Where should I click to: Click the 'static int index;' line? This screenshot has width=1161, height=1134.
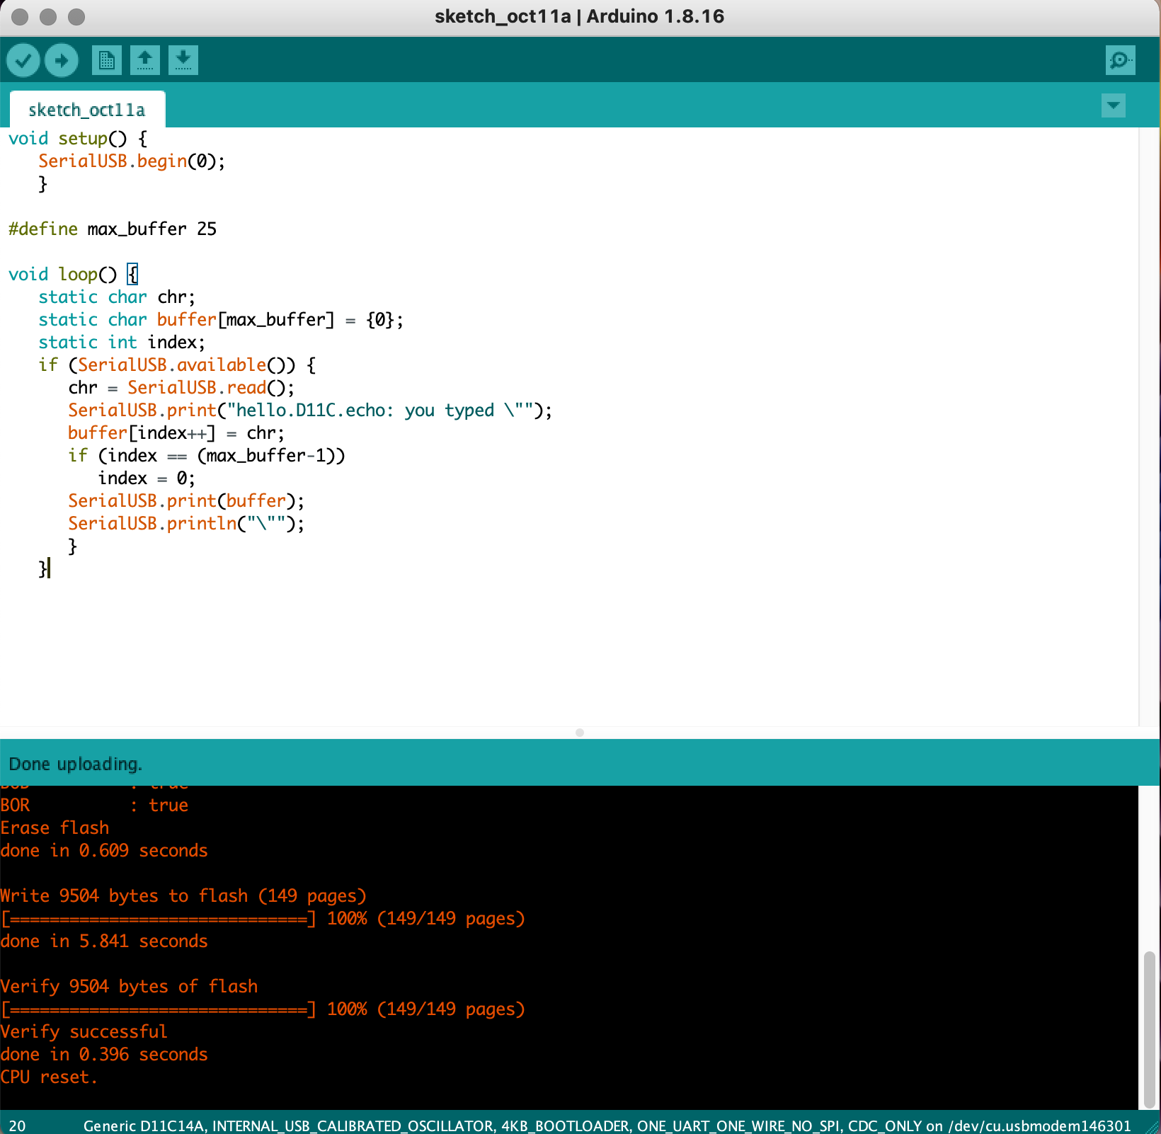click(122, 343)
